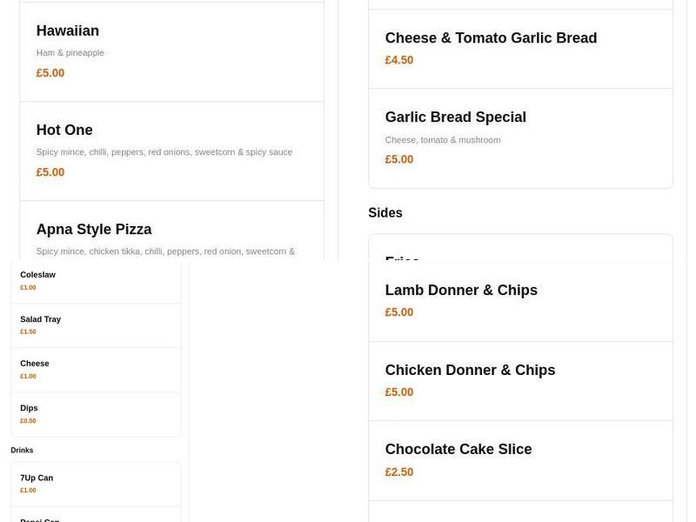Choose the Cheese extra
This screenshot has height=522, width=696.
35,363
